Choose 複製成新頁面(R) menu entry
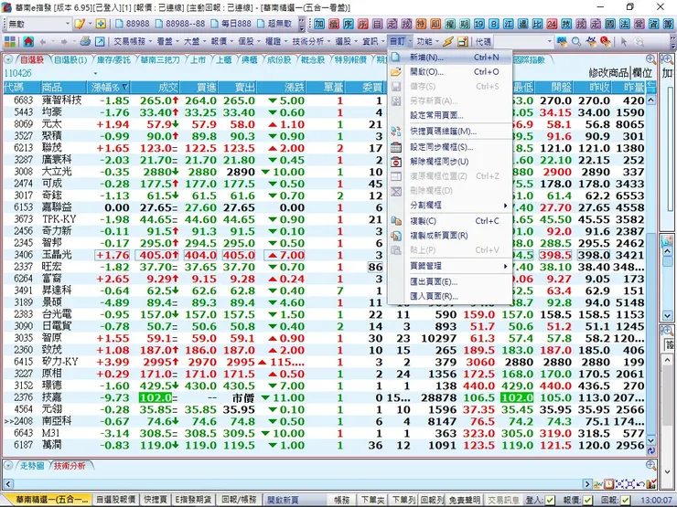Viewport: 677px width, 507px height. pos(451,236)
